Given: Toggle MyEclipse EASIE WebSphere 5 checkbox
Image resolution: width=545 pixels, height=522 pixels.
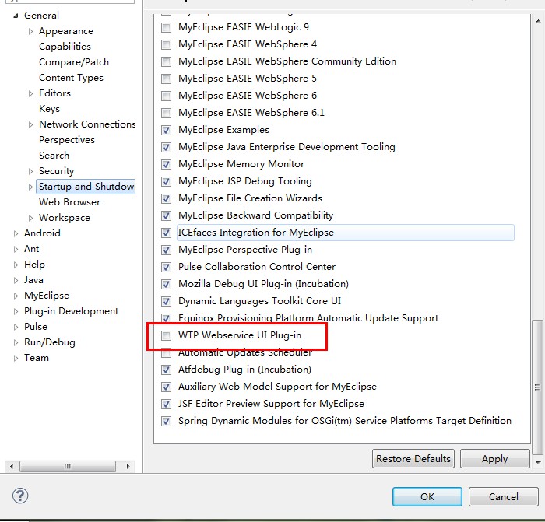Looking at the screenshot, I should (166, 79).
